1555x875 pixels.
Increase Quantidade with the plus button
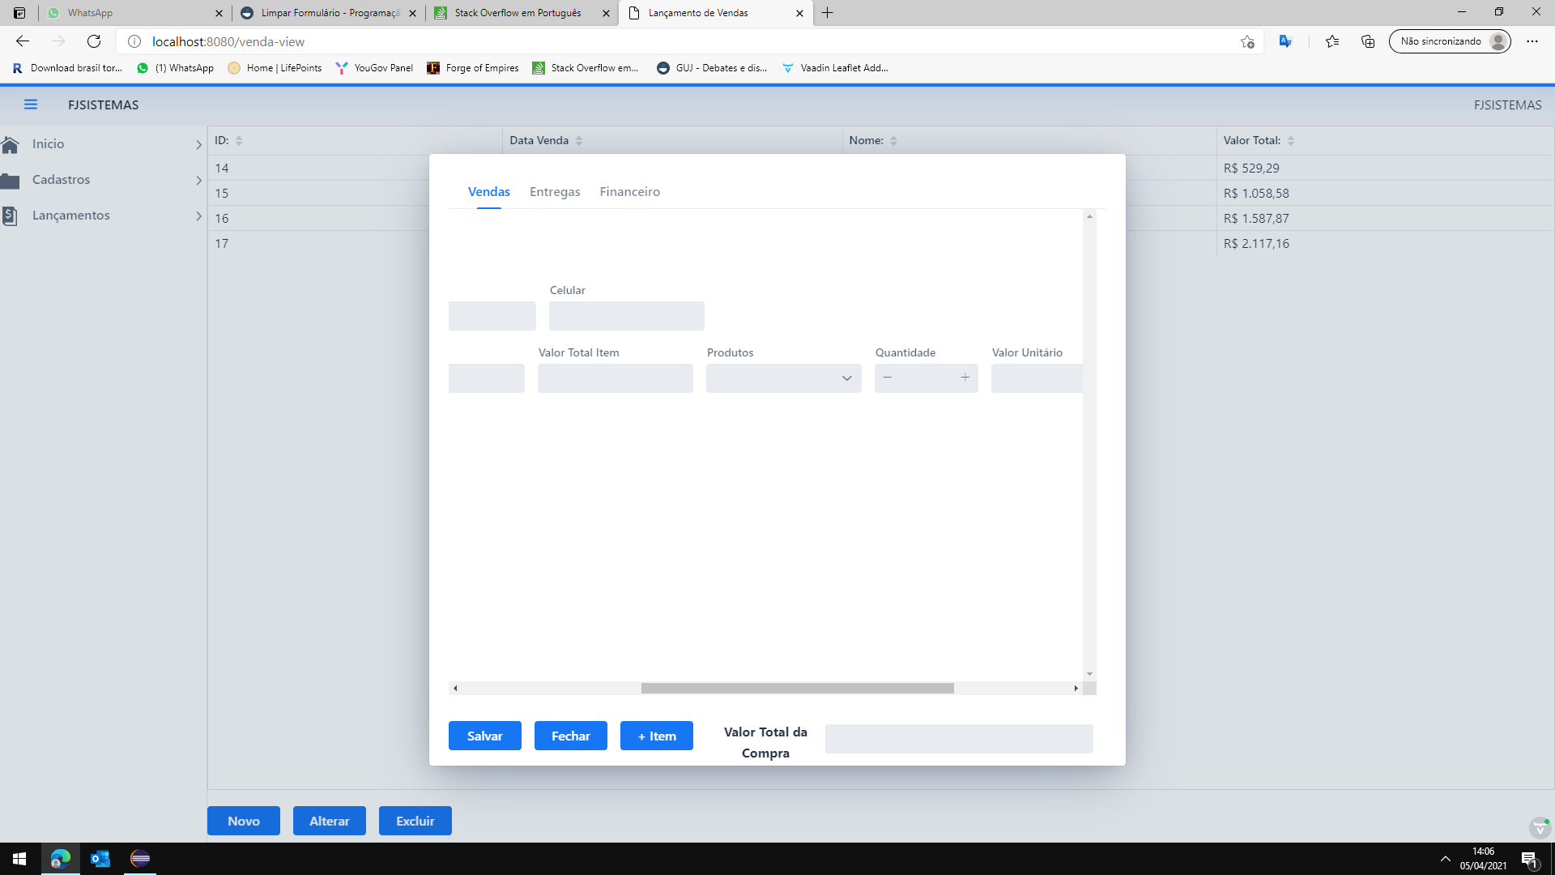coord(965,378)
